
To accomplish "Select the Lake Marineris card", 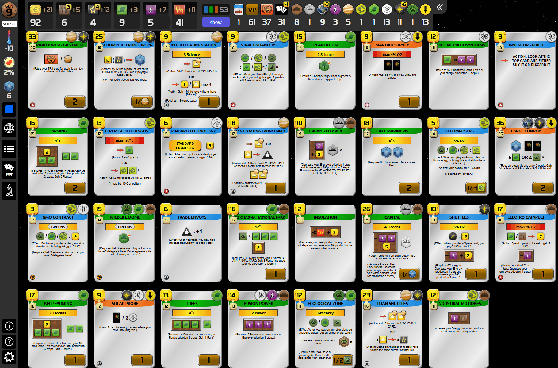I will click(x=392, y=157).
